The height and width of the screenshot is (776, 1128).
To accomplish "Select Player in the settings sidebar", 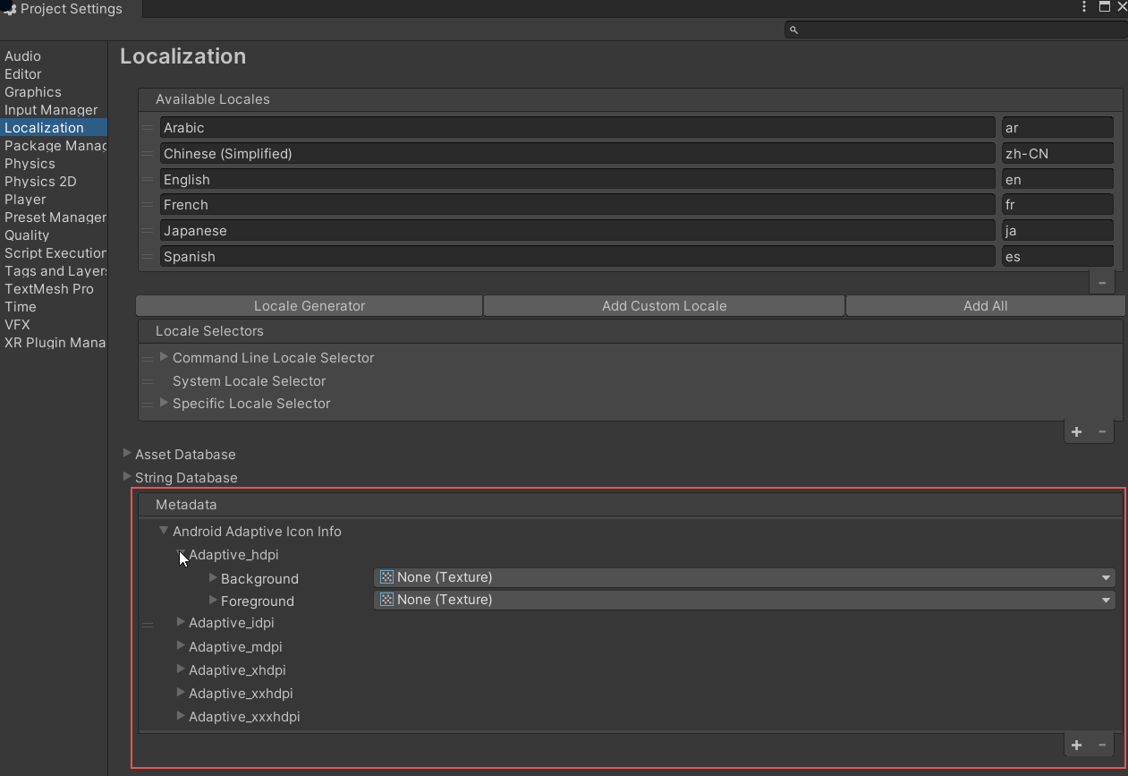I will pos(25,200).
